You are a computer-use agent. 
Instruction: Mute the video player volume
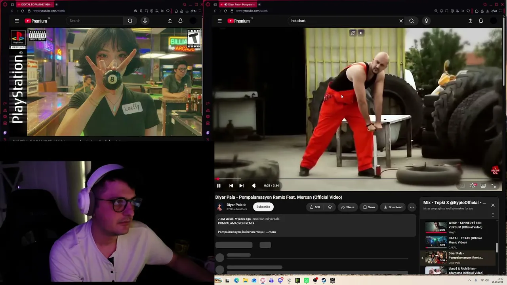pyautogui.click(x=254, y=186)
